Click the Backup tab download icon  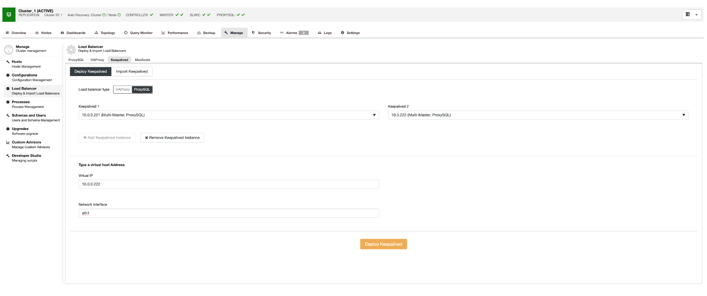pyautogui.click(x=199, y=33)
